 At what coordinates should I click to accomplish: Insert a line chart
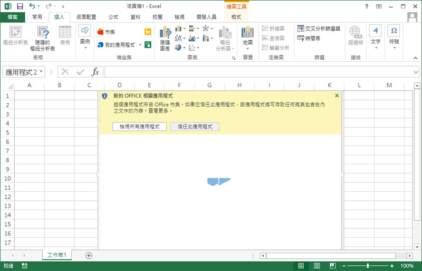pos(178,38)
